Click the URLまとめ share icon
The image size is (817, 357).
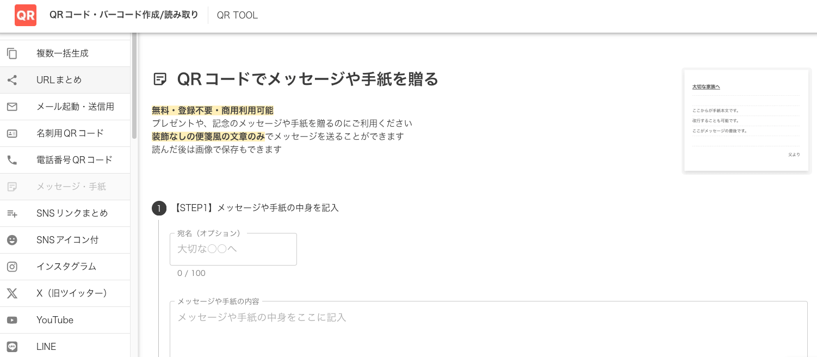(x=12, y=80)
